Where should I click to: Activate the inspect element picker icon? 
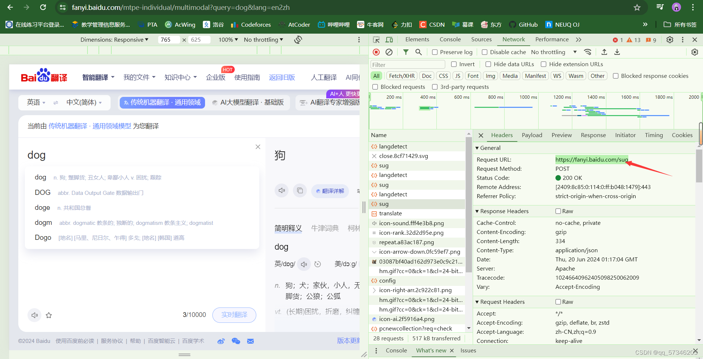376,39
